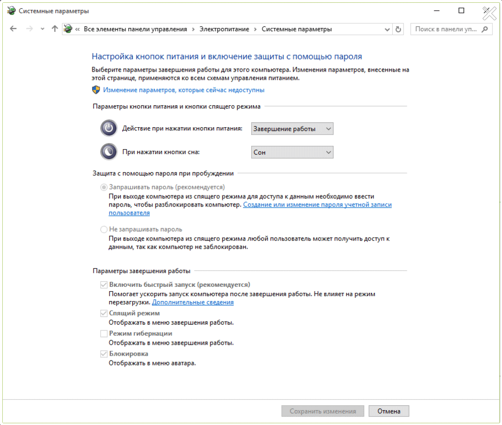The image size is (502, 425).
Task: Click the chevron after 'Все элементы панели управления'
Action: pyautogui.click(x=193, y=29)
